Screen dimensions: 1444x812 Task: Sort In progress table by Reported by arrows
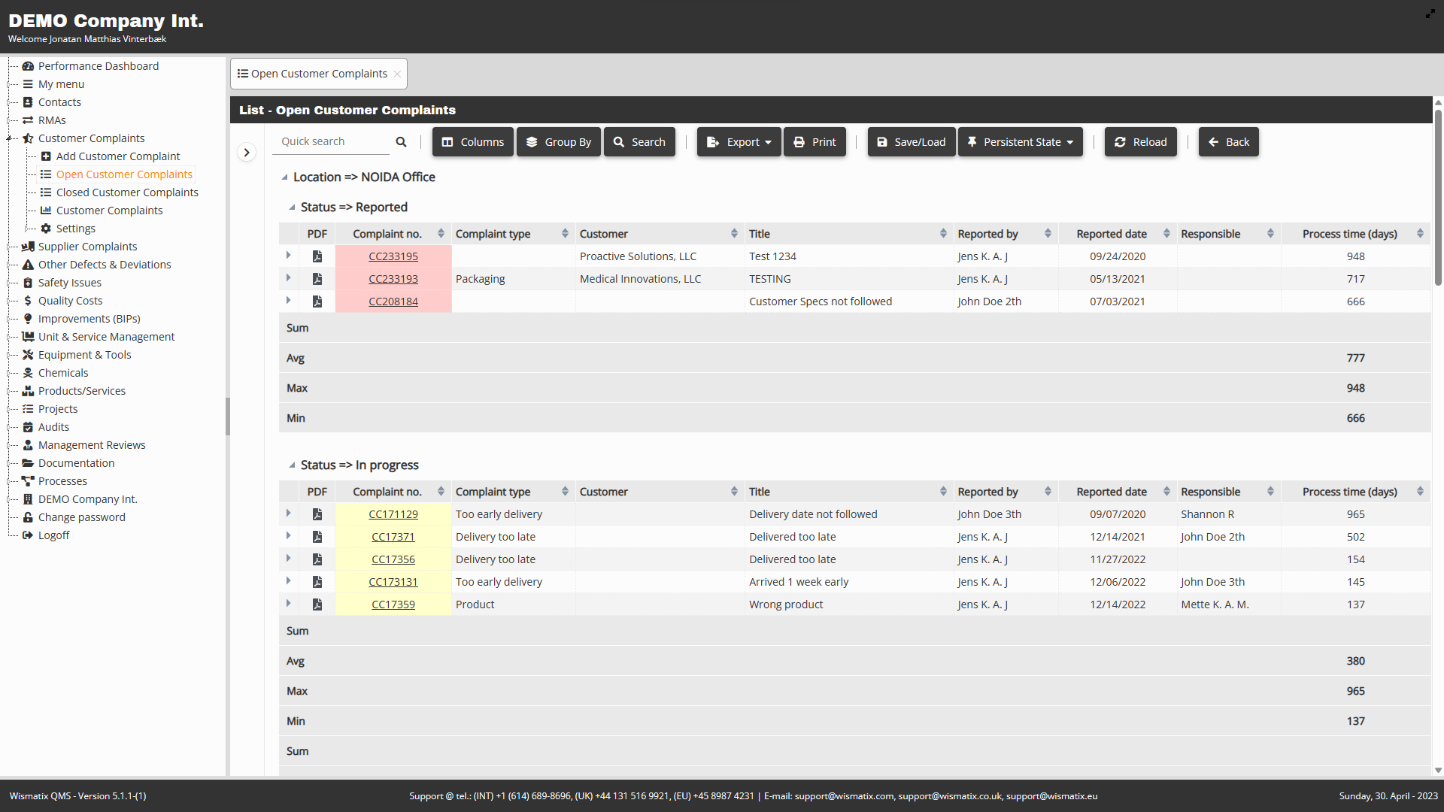[x=1048, y=492]
